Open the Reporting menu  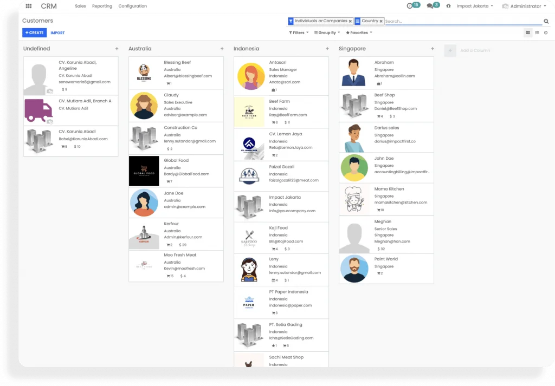point(102,6)
